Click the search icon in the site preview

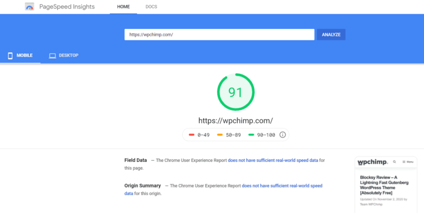tap(394, 162)
